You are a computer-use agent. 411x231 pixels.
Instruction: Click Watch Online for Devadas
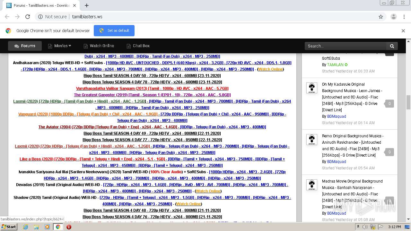208,191
